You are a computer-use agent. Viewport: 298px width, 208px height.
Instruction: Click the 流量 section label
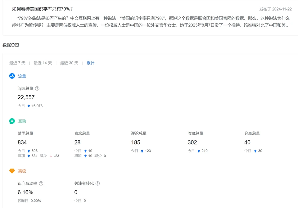coord(22,76)
